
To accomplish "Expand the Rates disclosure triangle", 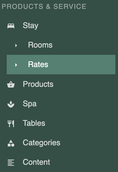I will click(x=16, y=65).
